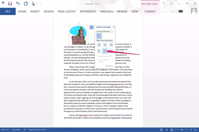Viewport: 199px width, 132px height.
Task: Click the underlined words "down hill"
Action: coord(116,118)
